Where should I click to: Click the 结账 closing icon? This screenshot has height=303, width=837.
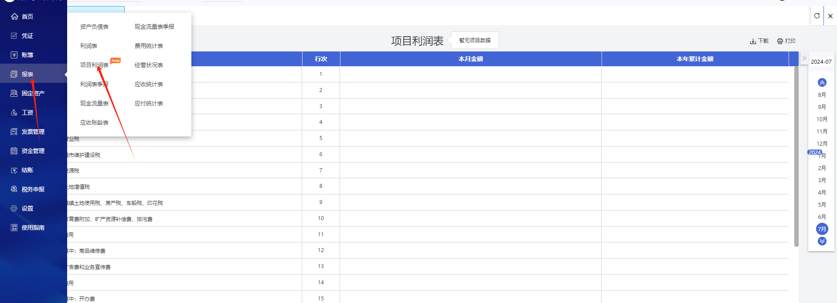point(14,170)
